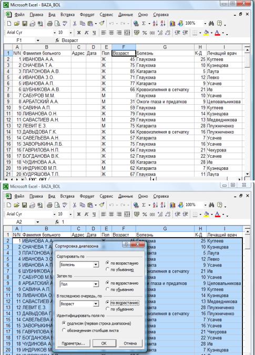The image size is (255, 355).
Task: Open Arial Cyr font dropdown in the F1 window
Action: [55, 33]
